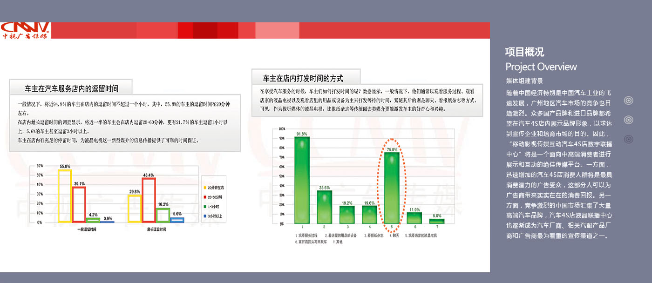Image resolution: width=652 pixels, height=283 pixels.
Task: Click the red 20-60分钟 legend square
Action: point(205,197)
